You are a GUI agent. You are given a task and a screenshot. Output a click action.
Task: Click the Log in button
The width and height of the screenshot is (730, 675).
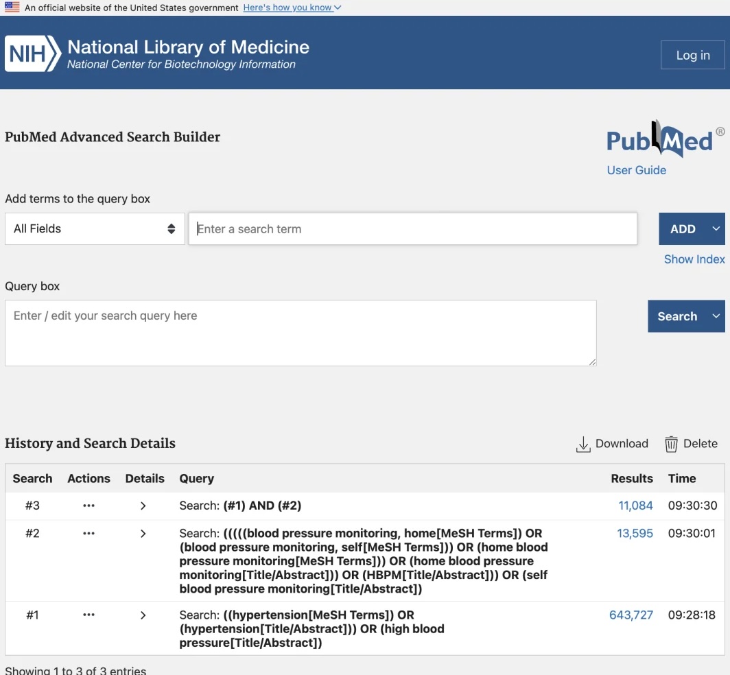point(693,55)
